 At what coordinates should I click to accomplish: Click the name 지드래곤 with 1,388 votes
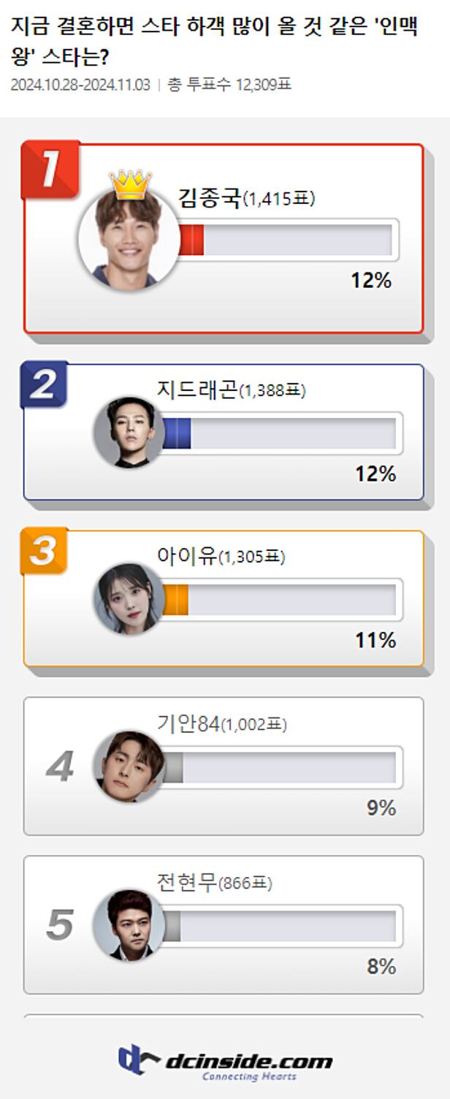click(197, 389)
